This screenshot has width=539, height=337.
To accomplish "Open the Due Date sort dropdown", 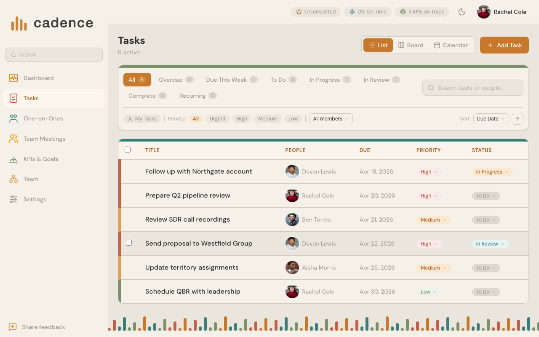I will pos(491,119).
